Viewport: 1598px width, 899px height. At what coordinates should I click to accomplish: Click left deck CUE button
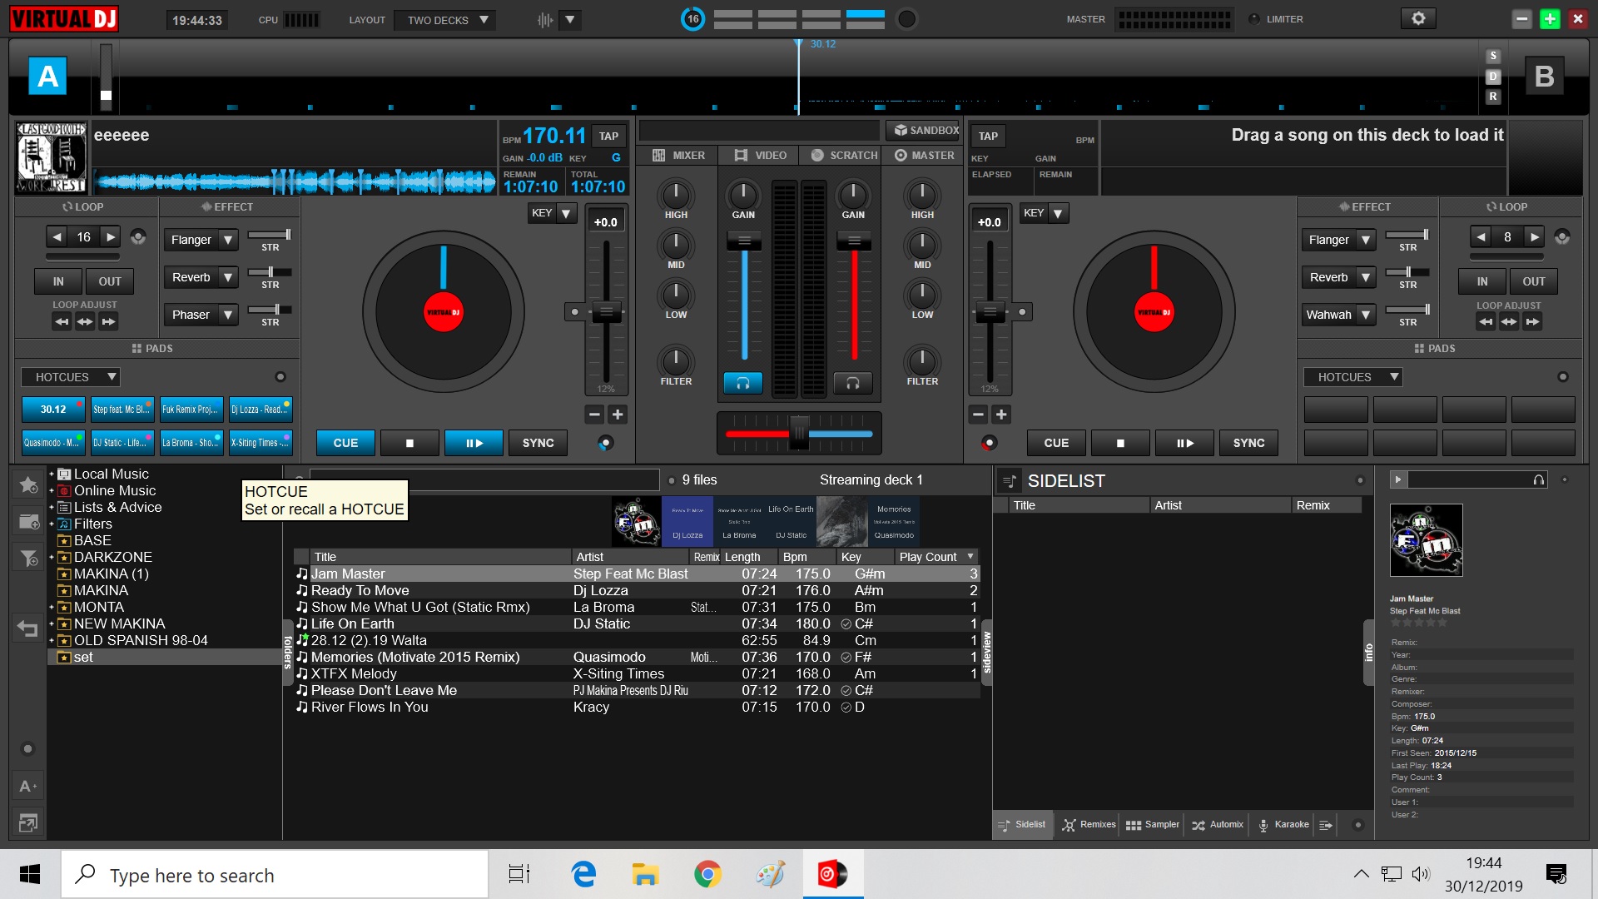pos(345,443)
